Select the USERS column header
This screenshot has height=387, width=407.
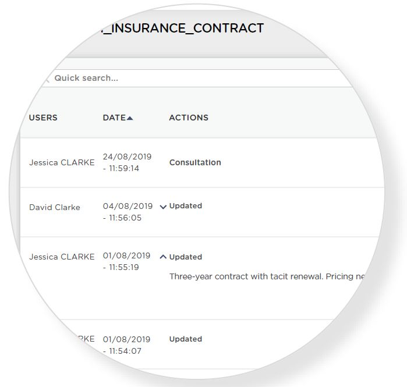[x=43, y=118]
